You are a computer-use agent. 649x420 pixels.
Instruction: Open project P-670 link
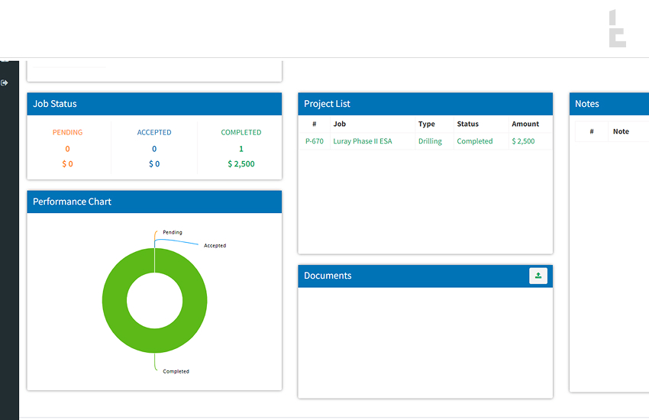click(314, 141)
